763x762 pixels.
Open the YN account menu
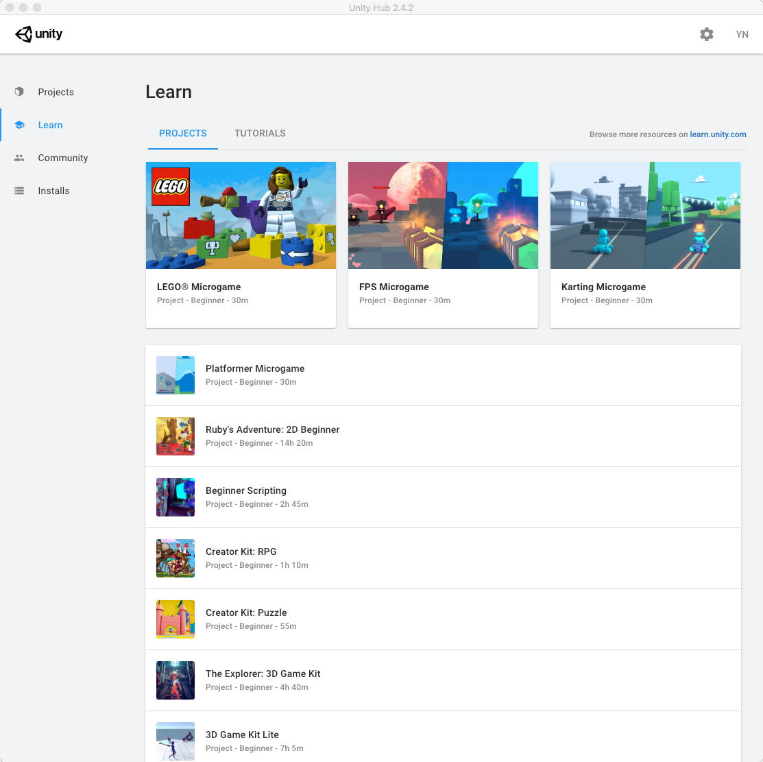742,34
